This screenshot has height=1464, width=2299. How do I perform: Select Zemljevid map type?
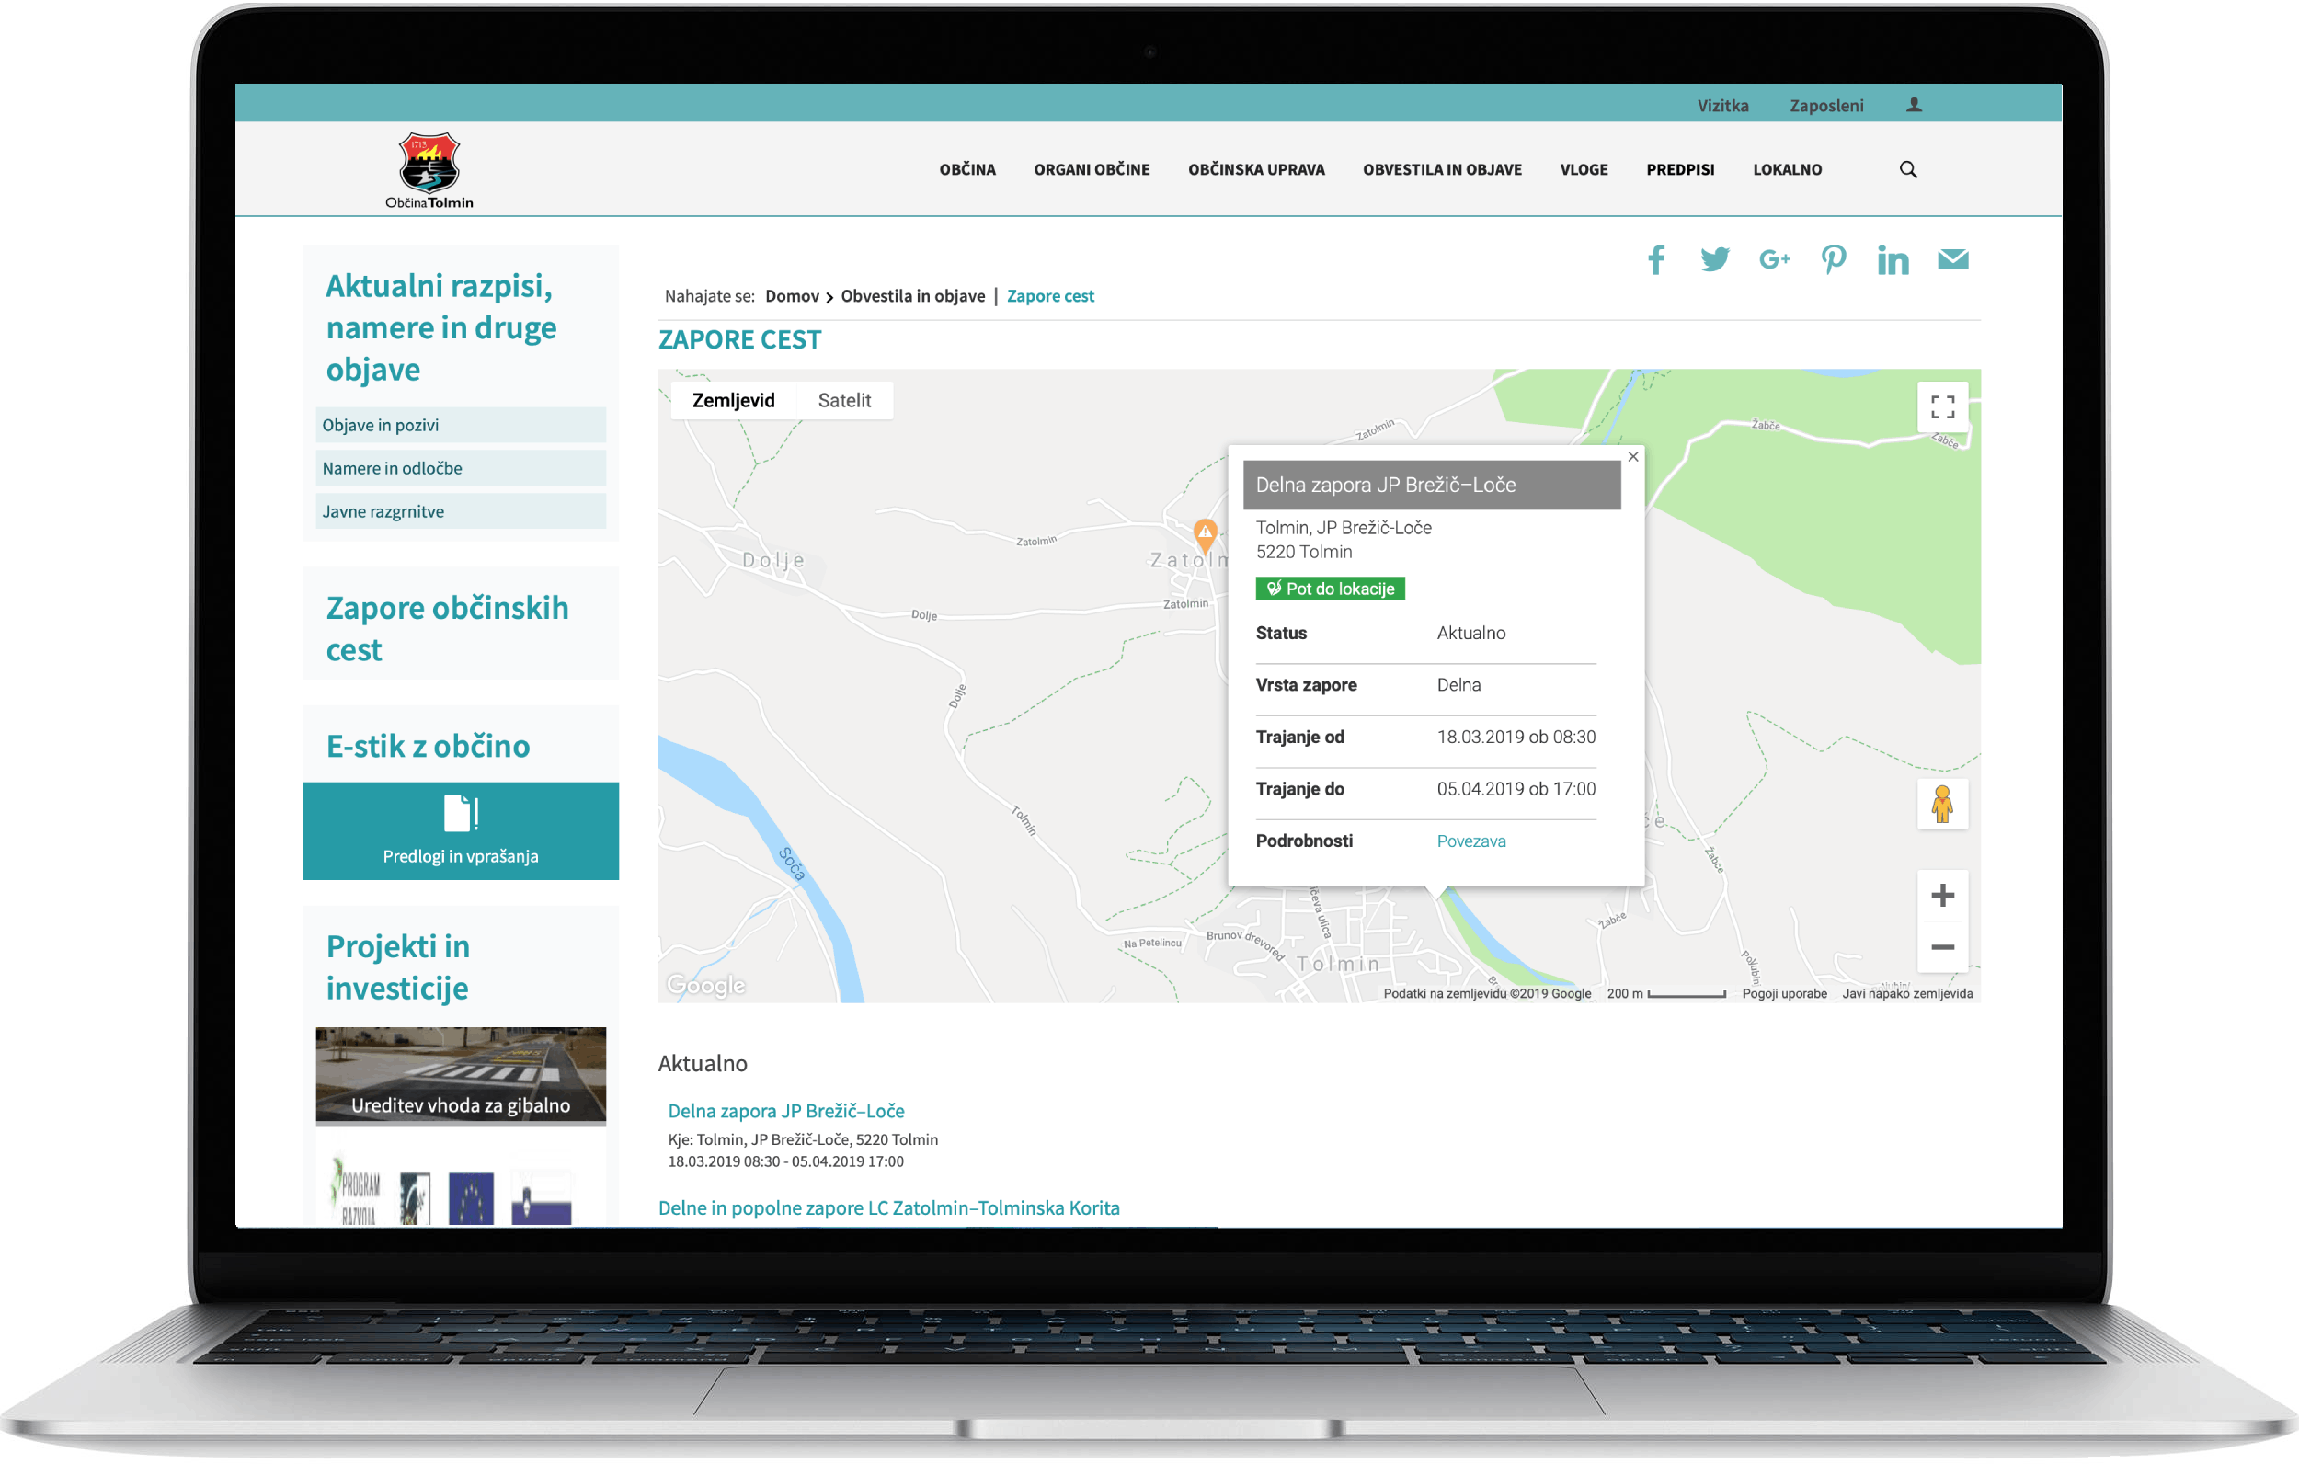(733, 400)
